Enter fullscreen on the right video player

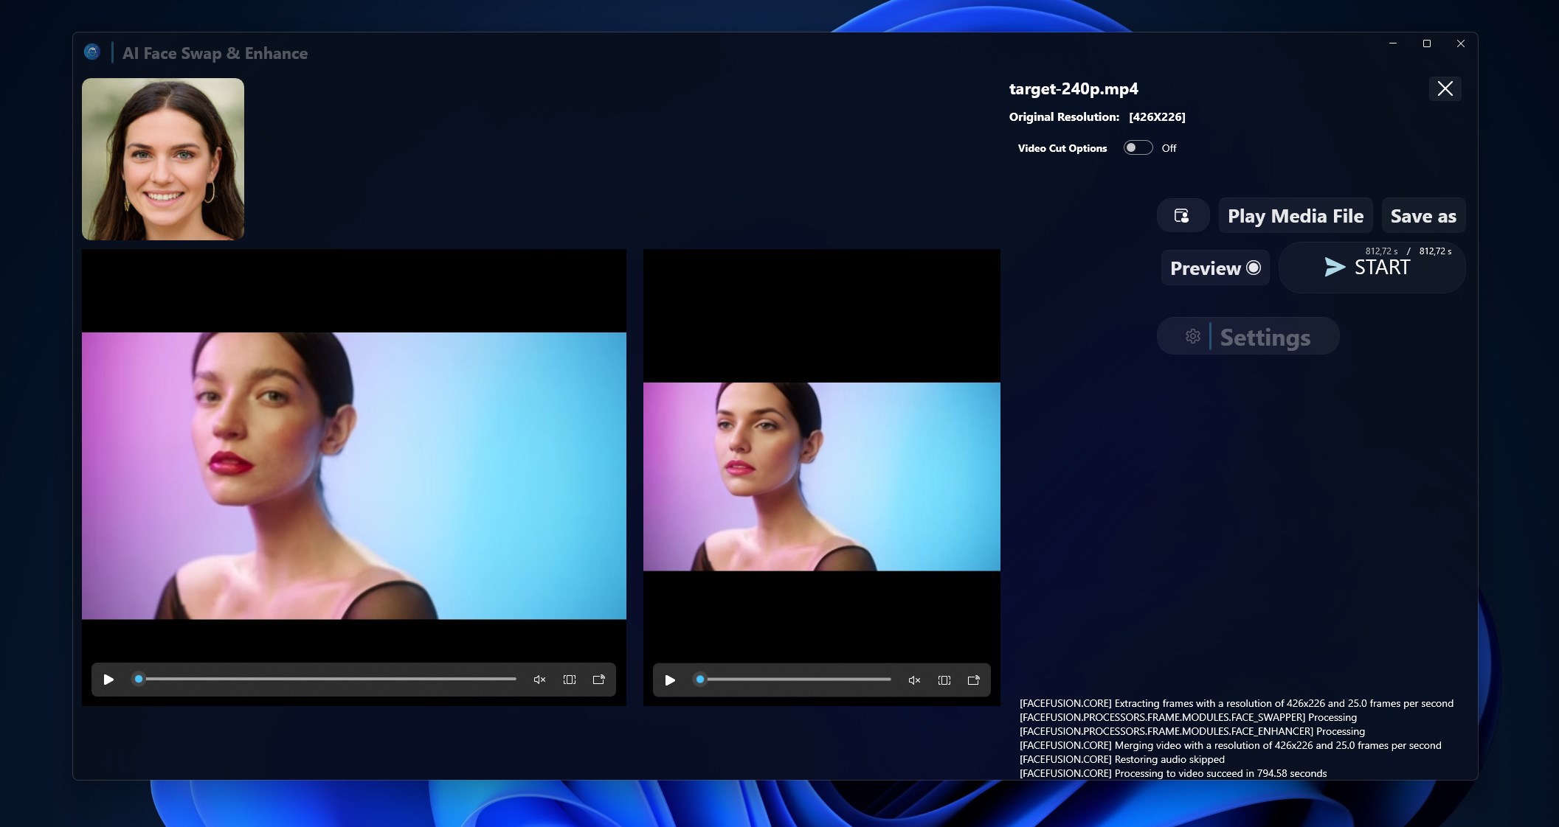pos(944,680)
